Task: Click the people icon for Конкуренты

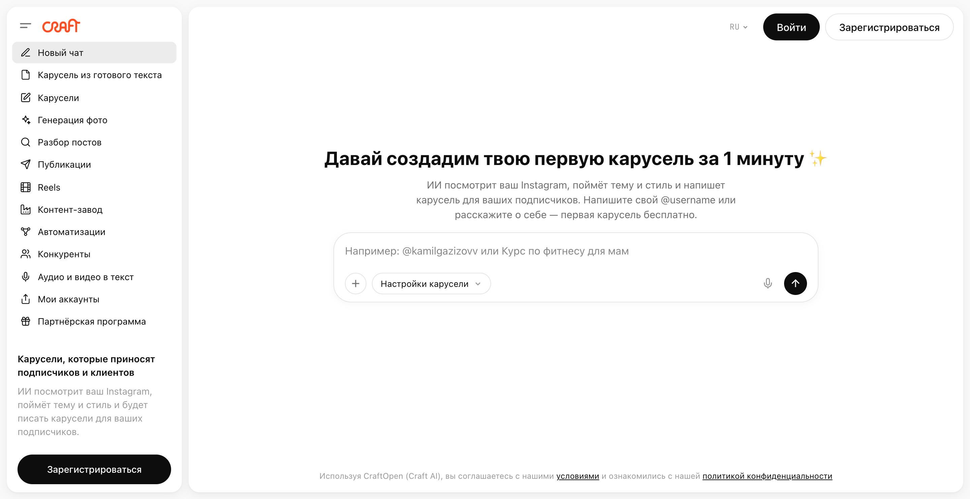Action: 26,254
